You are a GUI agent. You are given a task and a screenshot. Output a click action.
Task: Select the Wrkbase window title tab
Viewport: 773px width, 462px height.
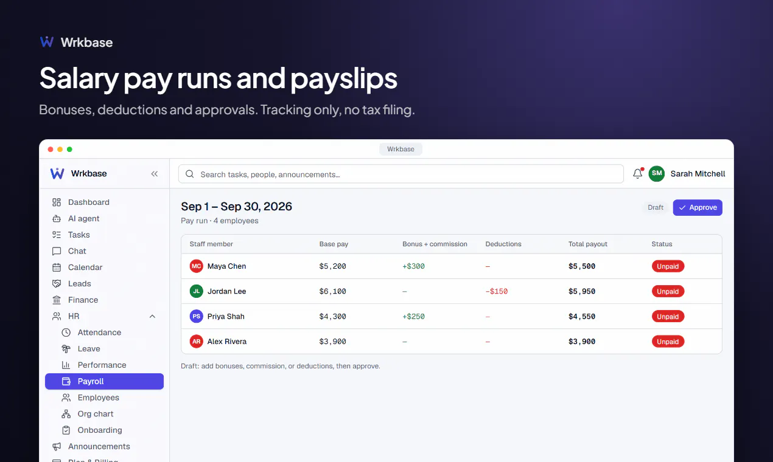point(400,149)
